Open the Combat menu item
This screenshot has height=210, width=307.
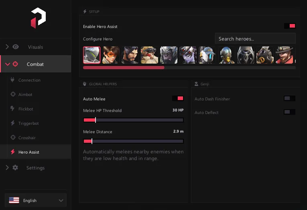[36, 64]
